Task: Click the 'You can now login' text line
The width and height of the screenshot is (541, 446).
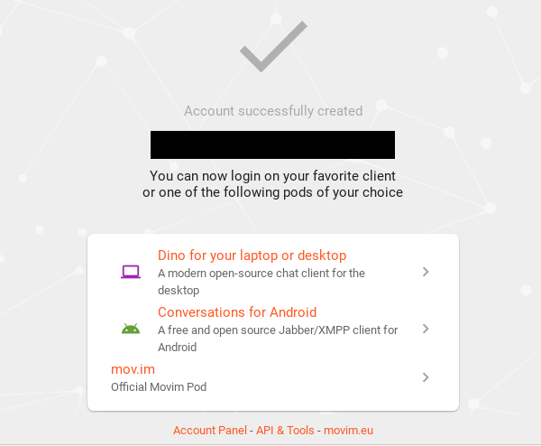Action: 273,175
